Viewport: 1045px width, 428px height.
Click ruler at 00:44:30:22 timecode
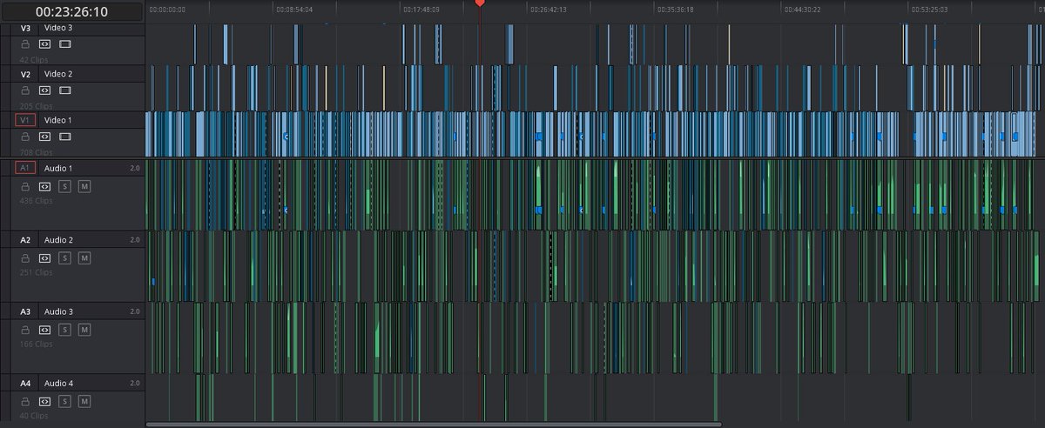[802, 10]
